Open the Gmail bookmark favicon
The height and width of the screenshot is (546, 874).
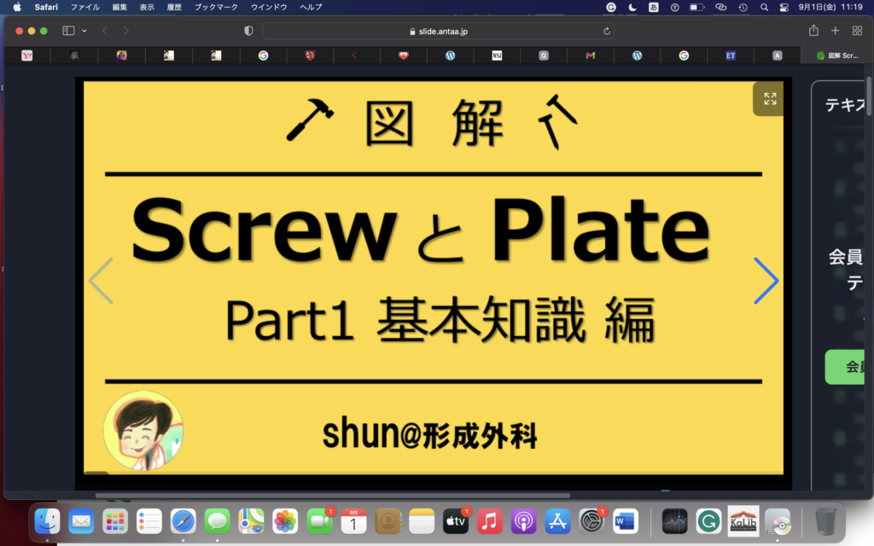point(589,55)
